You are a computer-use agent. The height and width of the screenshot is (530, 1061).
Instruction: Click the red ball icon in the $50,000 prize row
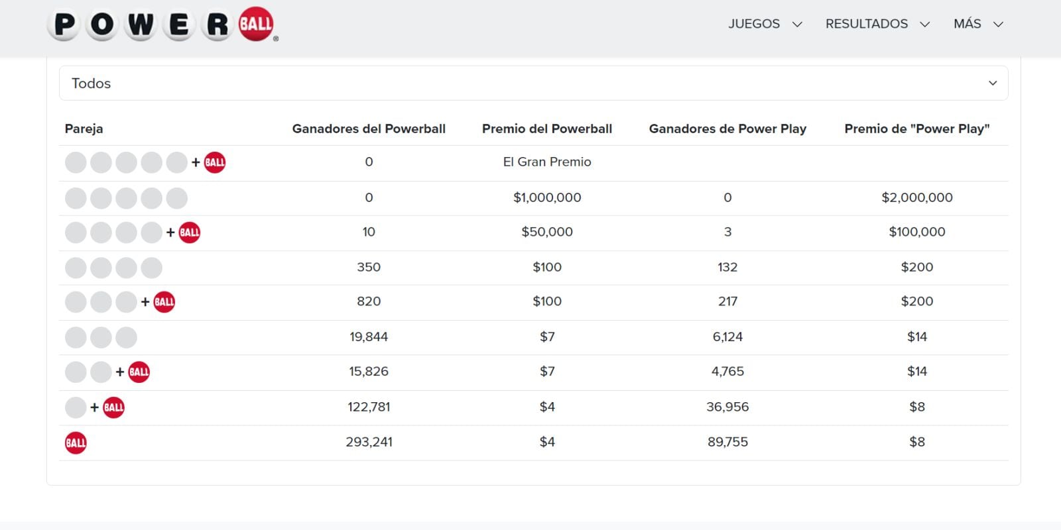[x=190, y=232]
